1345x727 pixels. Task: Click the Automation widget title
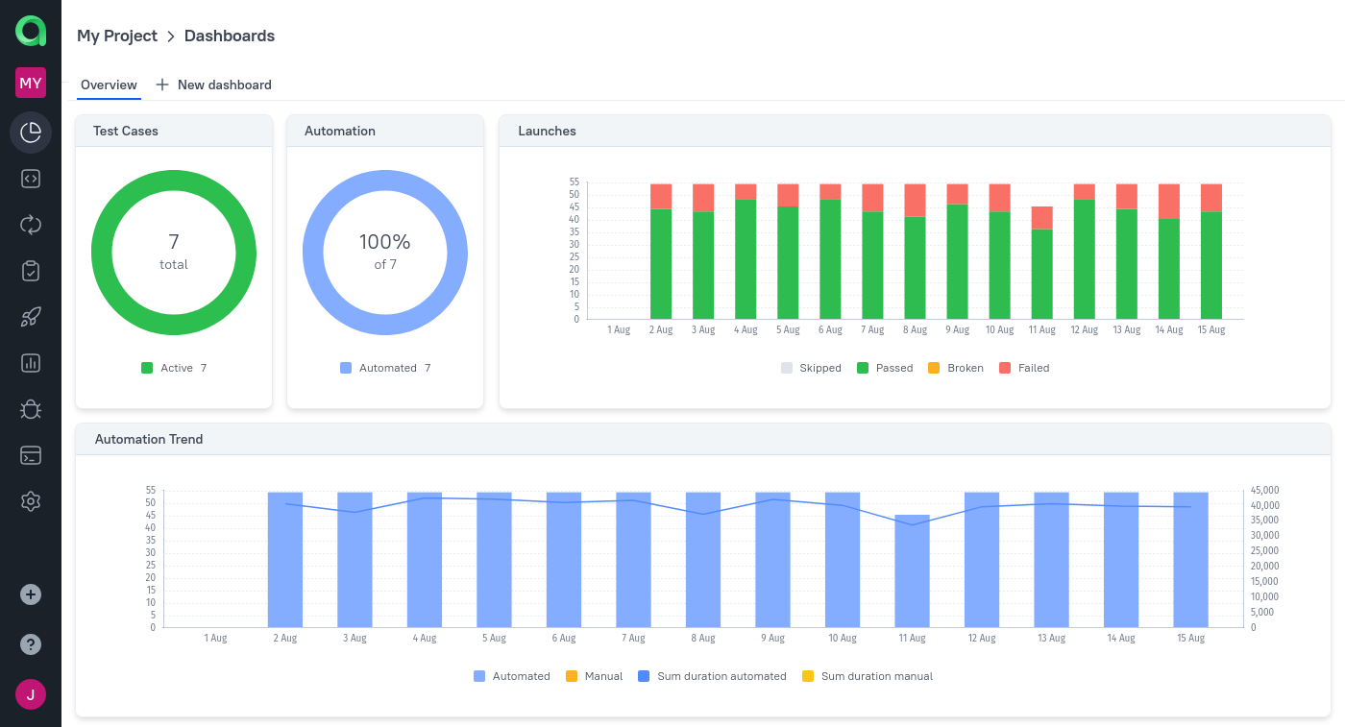[x=340, y=131]
